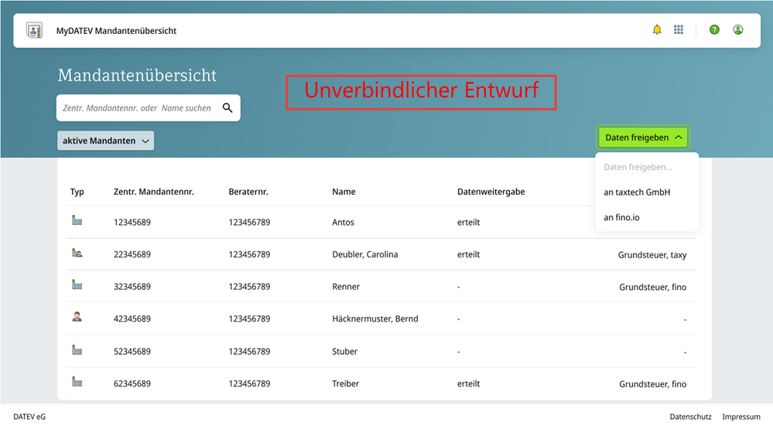773x429 pixels.
Task: Click the person icon for Häcknermuster, Bernd
Action: 77,317
